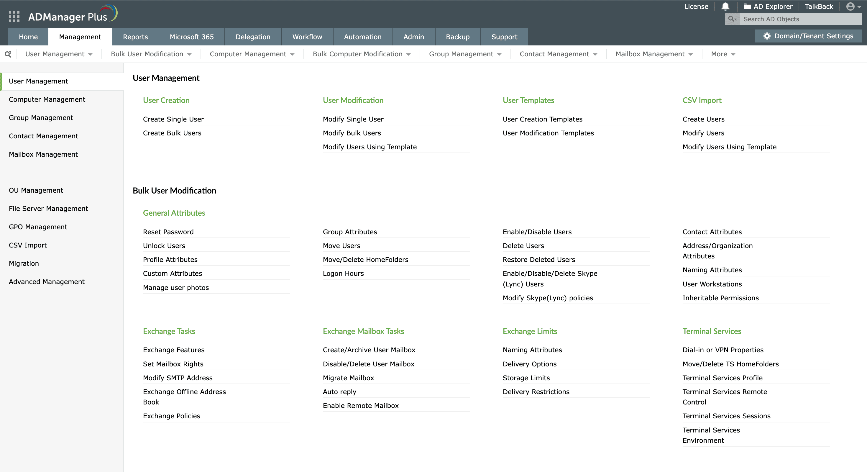Expand Bulk Computer Modification dropdown
Screen dimensions: 867x472
(361, 54)
